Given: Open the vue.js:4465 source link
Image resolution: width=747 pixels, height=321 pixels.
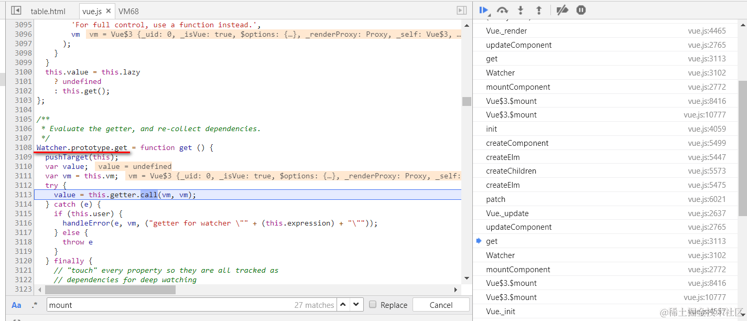Looking at the screenshot, I should pos(707,31).
